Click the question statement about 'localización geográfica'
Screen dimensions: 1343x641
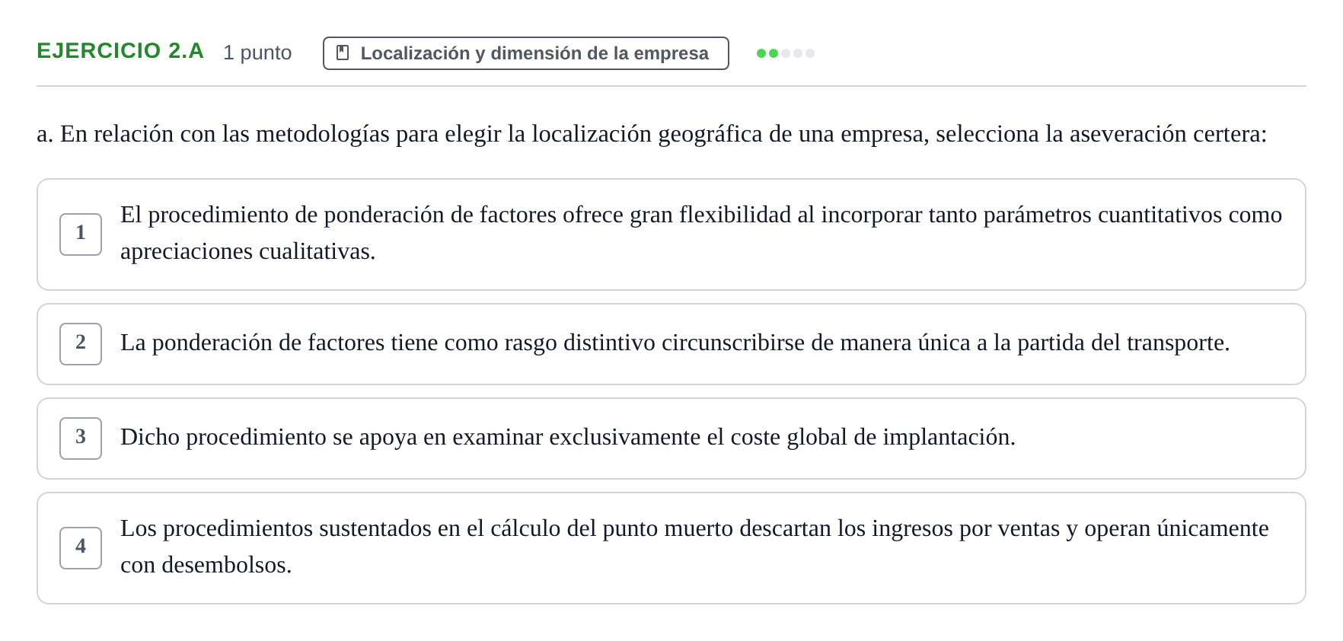(x=652, y=134)
